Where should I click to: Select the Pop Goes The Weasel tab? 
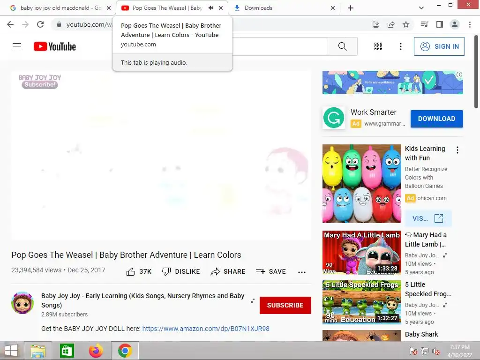click(167, 8)
